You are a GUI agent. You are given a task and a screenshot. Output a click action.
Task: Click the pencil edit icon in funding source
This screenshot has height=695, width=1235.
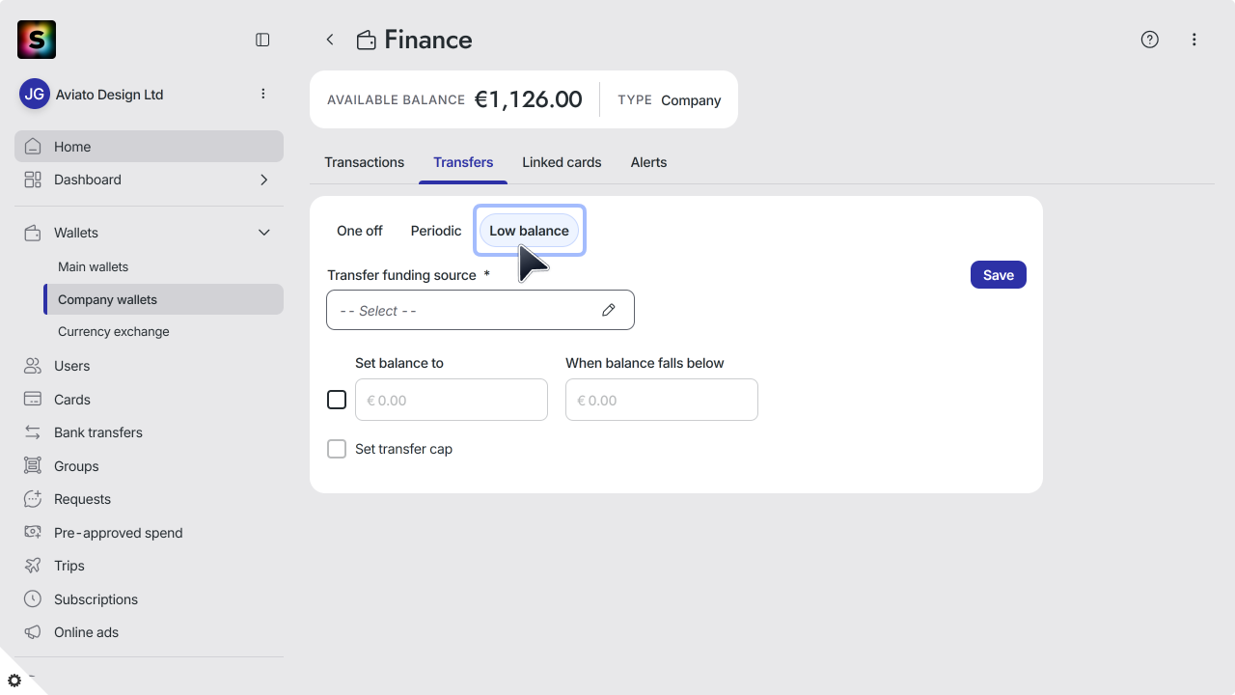pos(609,310)
